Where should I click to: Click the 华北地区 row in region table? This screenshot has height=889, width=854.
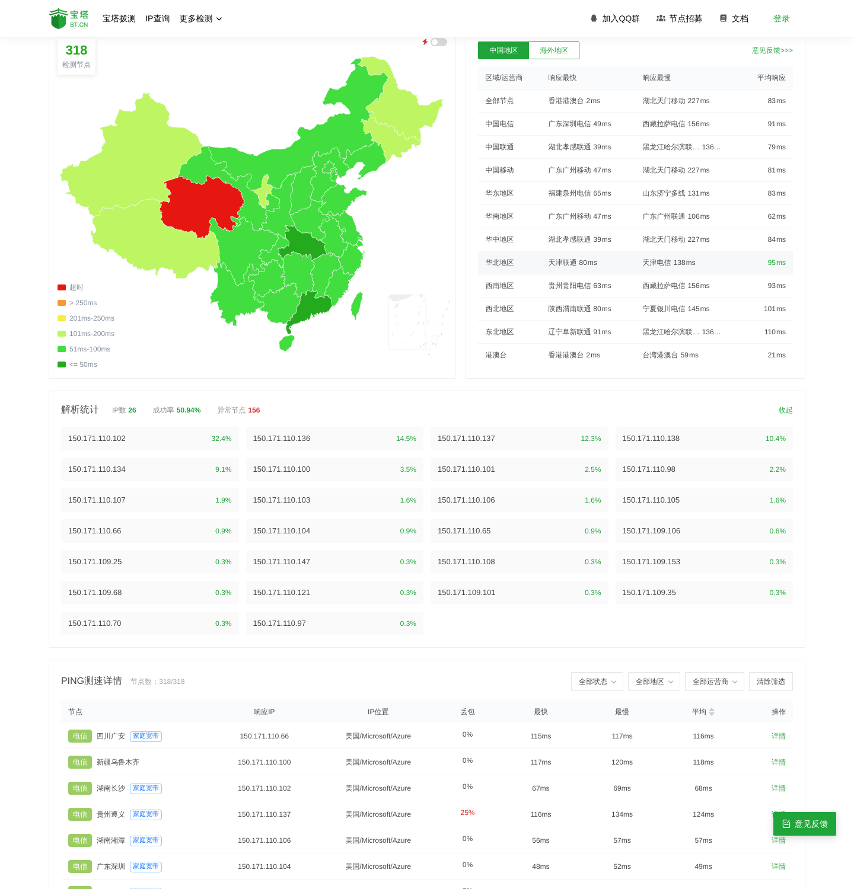click(x=635, y=263)
